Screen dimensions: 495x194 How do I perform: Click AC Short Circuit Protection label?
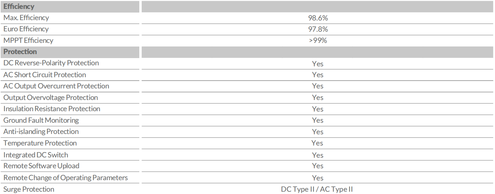click(x=45, y=75)
